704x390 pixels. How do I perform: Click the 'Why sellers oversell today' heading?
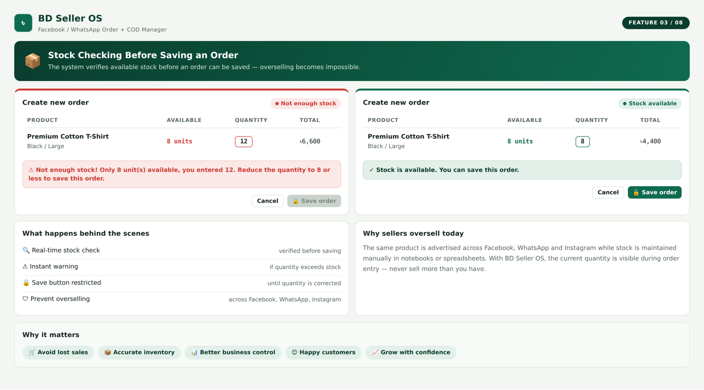[413, 233]
